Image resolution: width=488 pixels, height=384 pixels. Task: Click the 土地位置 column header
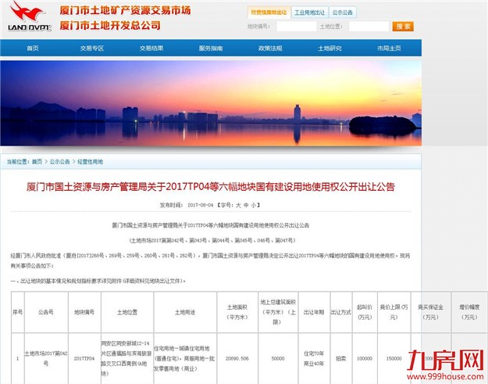pos(127,312)
